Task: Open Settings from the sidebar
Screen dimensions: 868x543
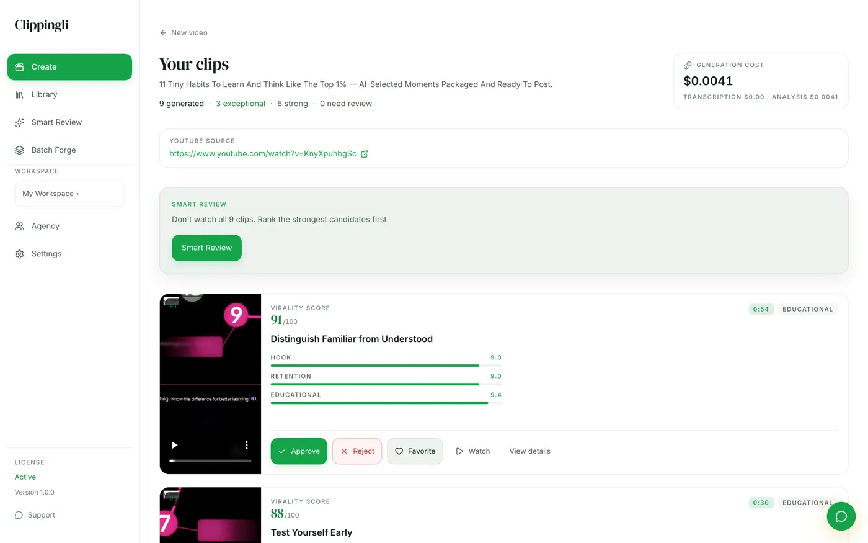Action: click(69, 254)
